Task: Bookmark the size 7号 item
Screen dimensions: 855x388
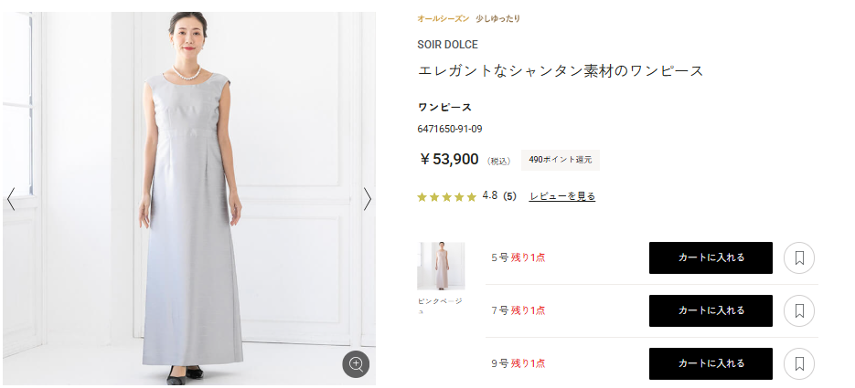Action: [799, 310]
